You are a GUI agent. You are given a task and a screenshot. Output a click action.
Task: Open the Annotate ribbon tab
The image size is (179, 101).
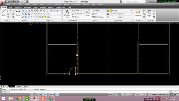(18, 8)
